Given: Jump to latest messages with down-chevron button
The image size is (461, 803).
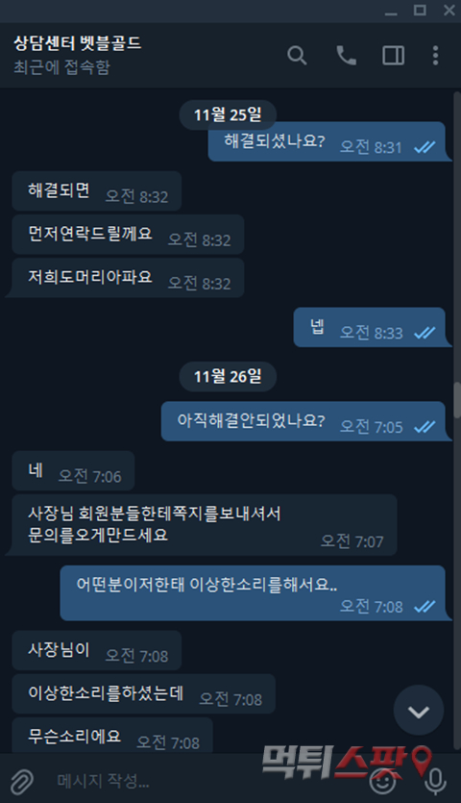Looking at the screenshot, I should click(419, 711).
